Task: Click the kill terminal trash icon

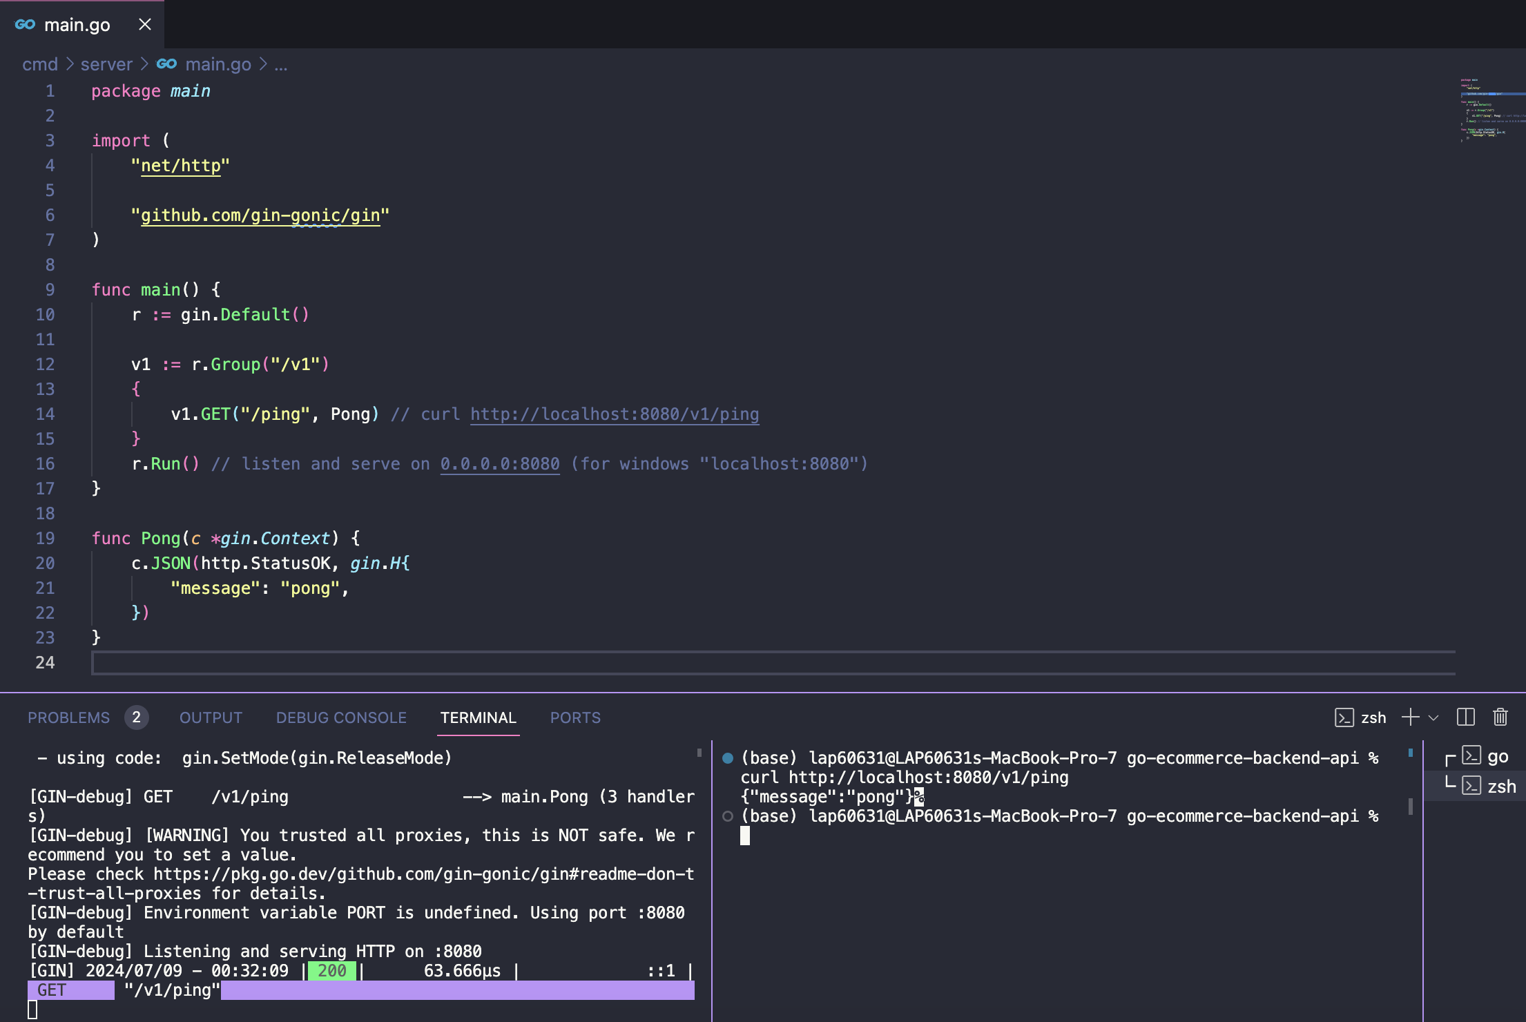Action: [x=1500, y=717]
